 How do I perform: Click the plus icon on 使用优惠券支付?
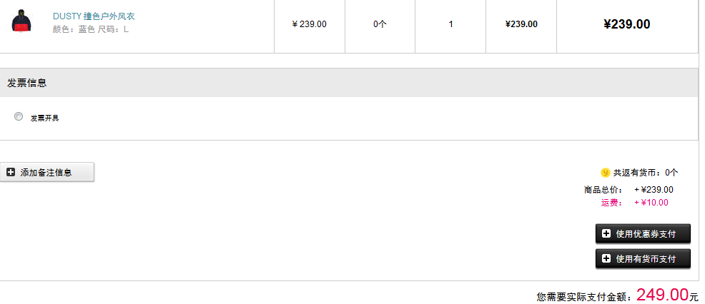606,233
